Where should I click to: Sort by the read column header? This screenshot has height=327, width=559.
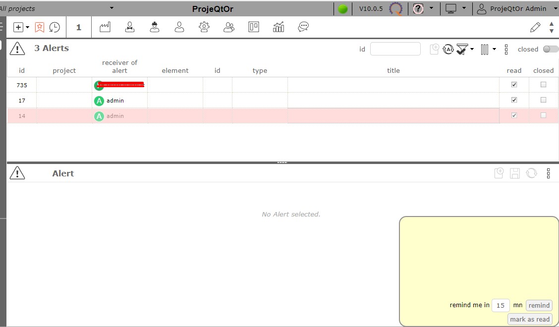click(514, 70)
